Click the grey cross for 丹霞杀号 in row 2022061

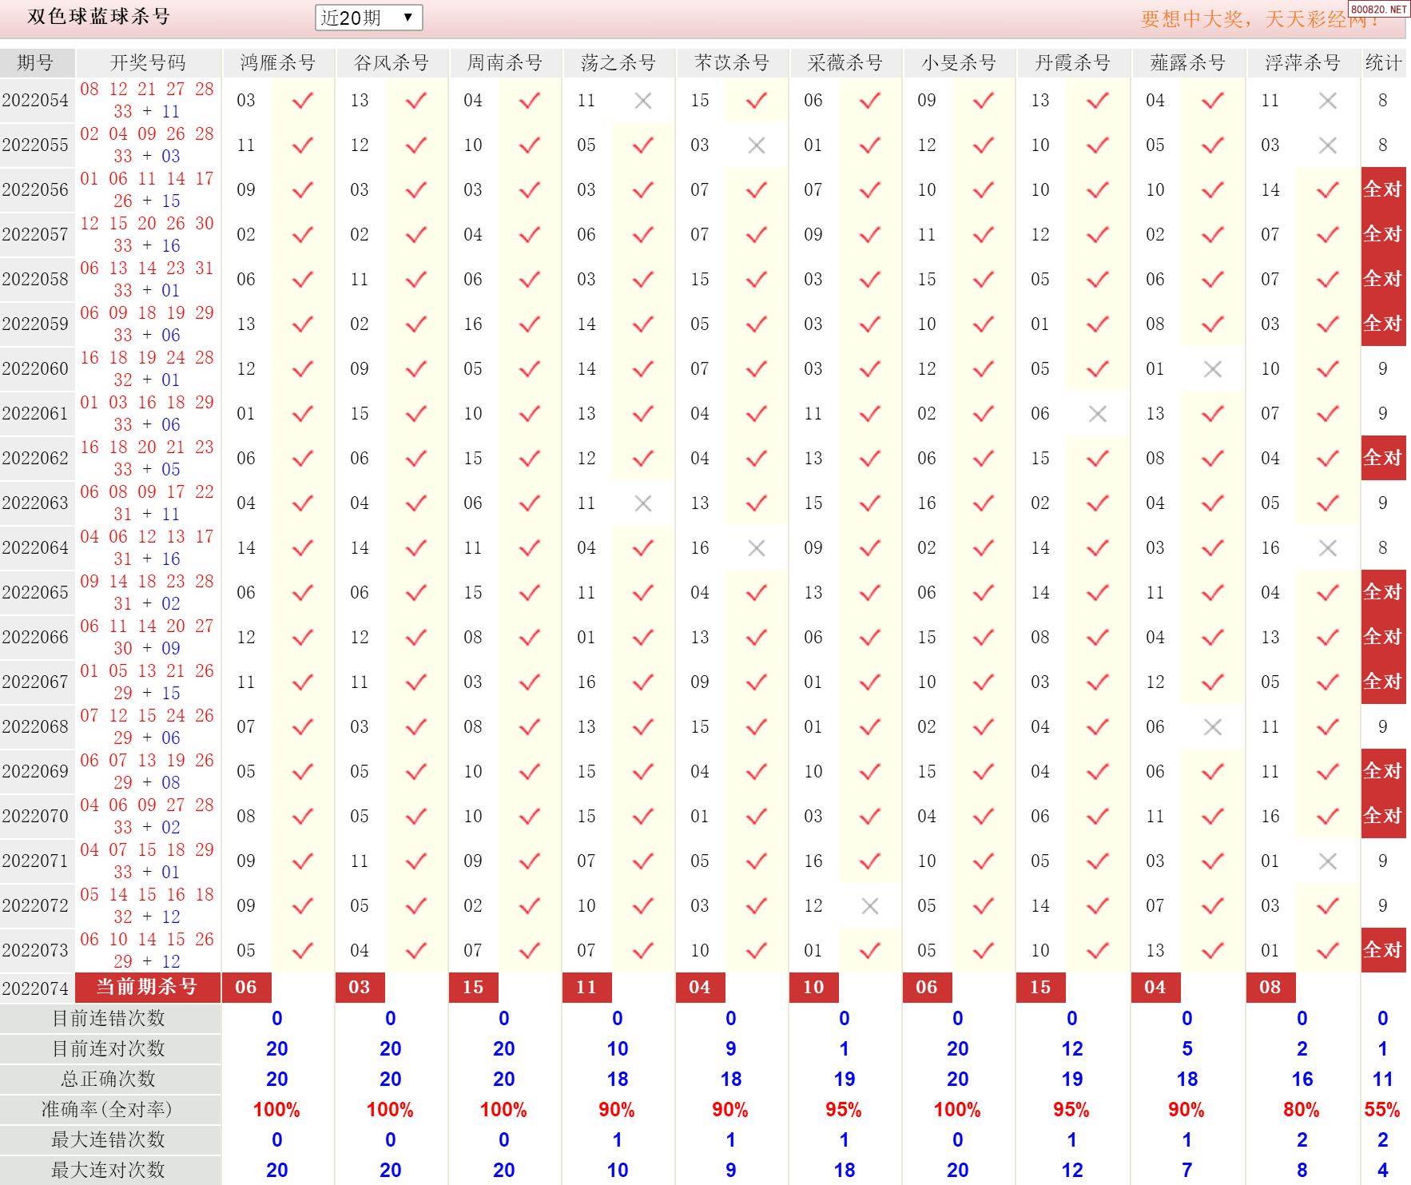1098,413
